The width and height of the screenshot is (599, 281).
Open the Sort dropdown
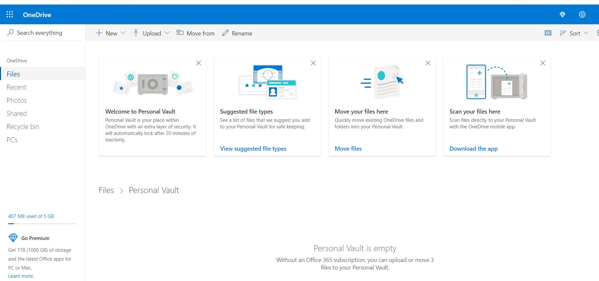(x=574, y=33)
